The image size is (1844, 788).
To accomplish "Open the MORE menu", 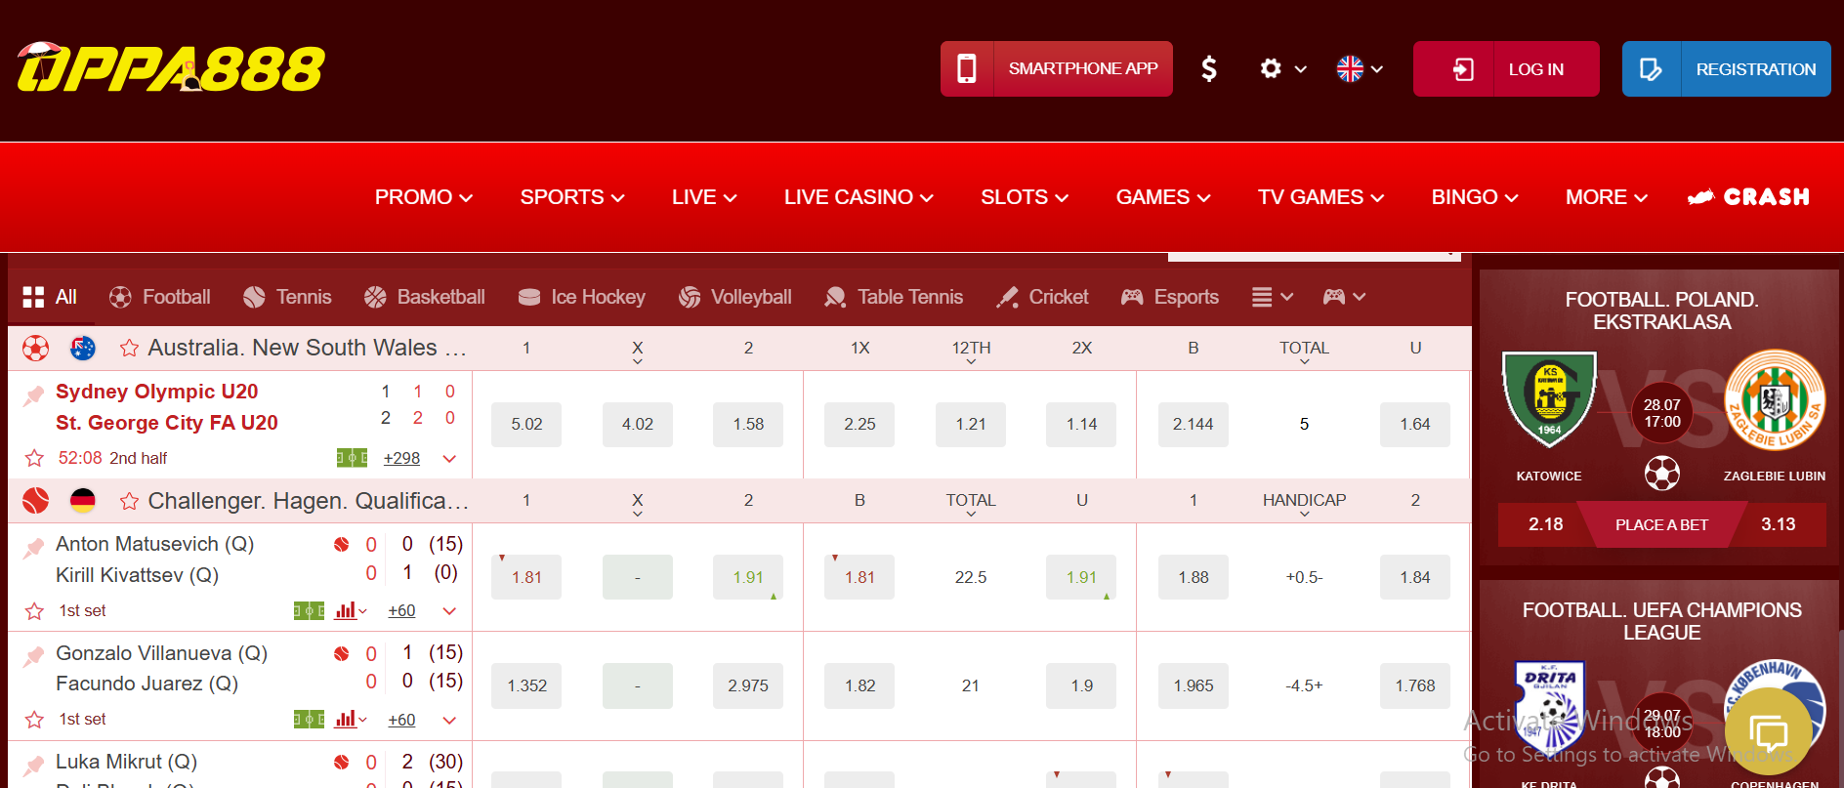I will point(1607,197).
